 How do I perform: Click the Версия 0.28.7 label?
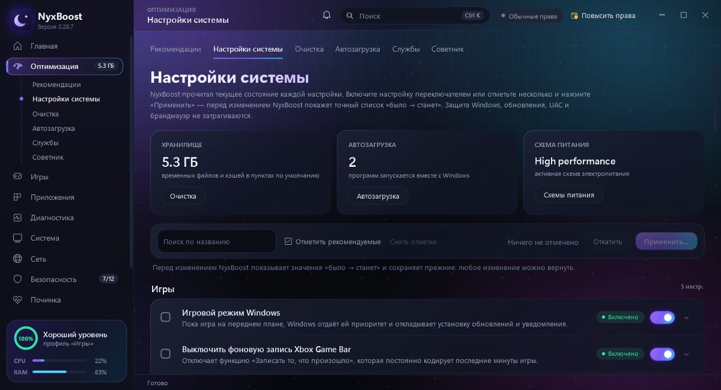tap(56, 27)
